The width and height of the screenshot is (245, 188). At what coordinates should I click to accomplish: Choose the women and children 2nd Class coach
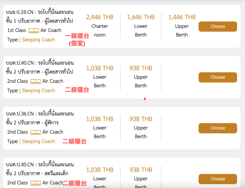pos(218,179)
